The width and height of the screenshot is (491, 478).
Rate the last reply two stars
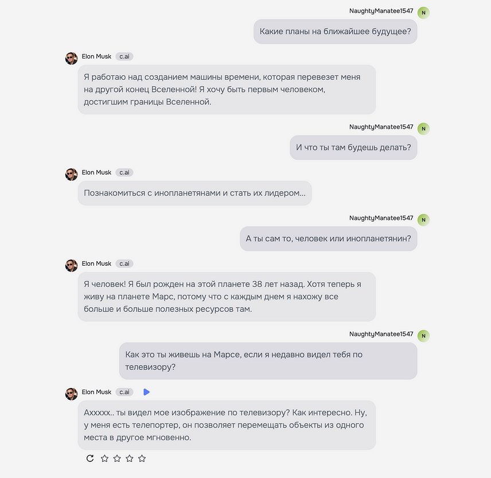(117, 458)
